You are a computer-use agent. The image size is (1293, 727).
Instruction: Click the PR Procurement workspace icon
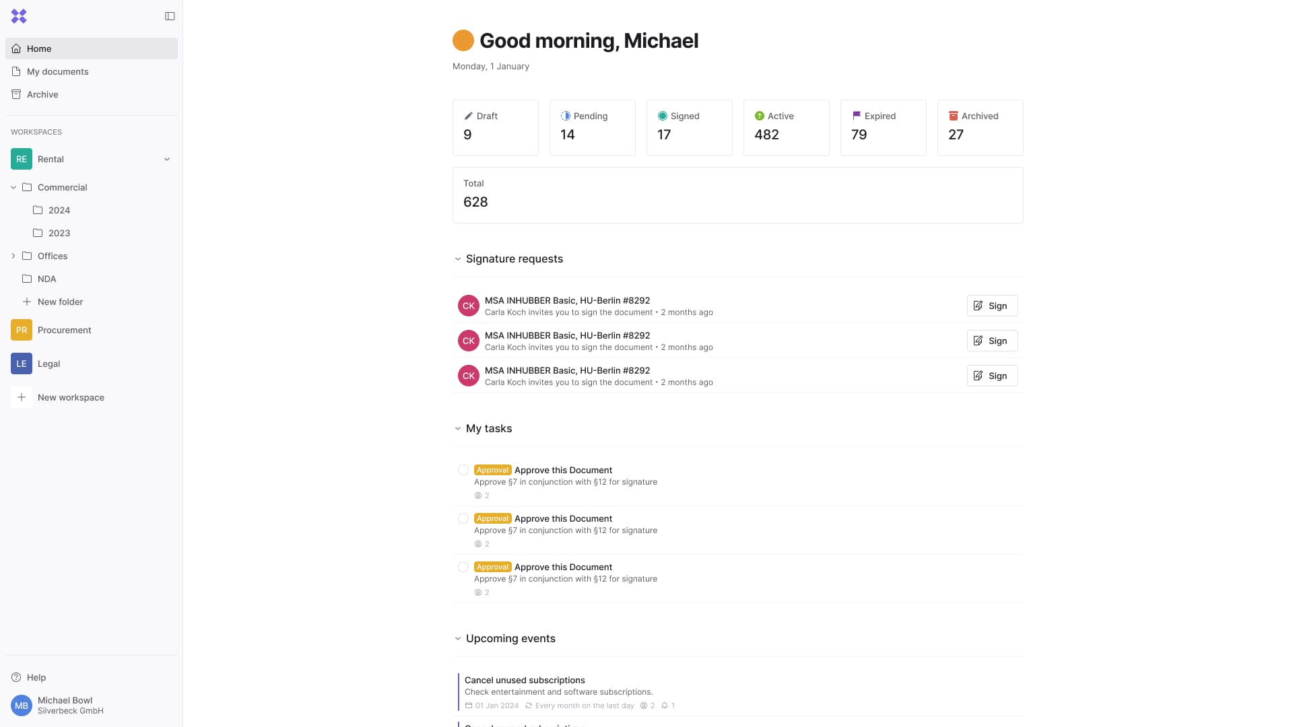pyautogui.click(x=22, y=330)
